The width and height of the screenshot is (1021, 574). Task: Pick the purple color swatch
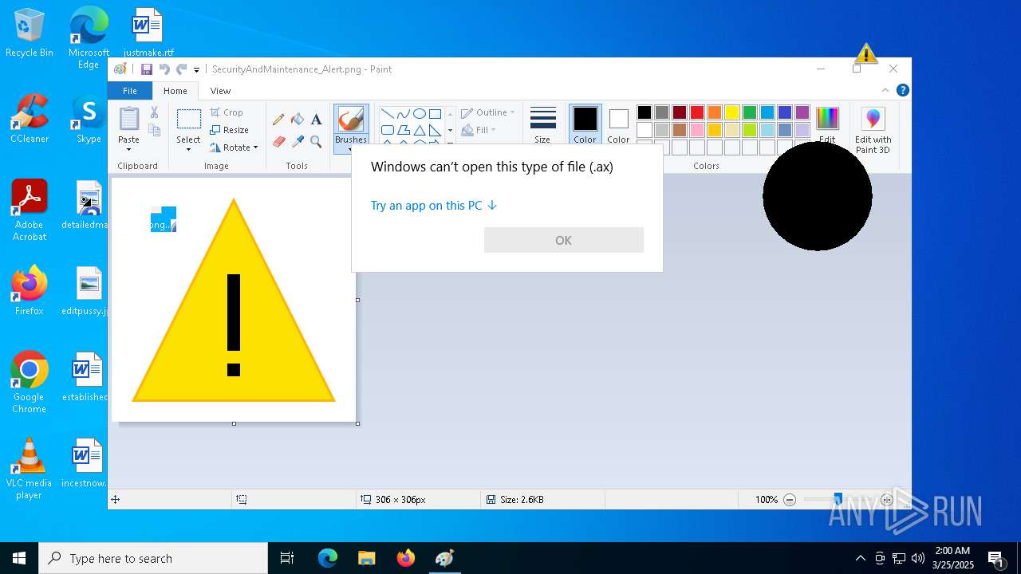(802, 112)
